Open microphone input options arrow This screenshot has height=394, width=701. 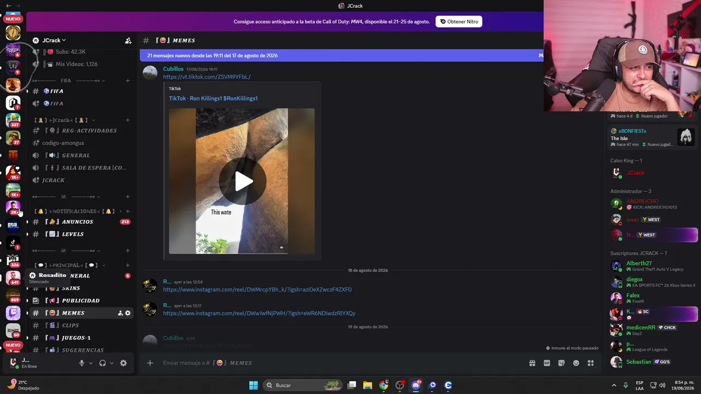coord(91,363)
